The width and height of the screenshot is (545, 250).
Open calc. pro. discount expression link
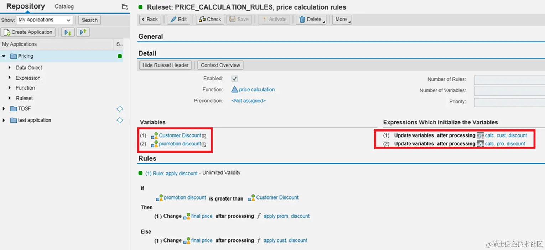[x=505, y=144]
